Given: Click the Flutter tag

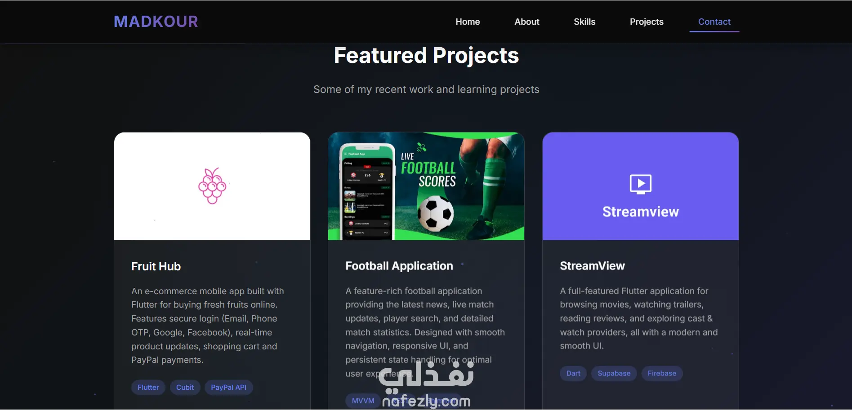Looking at the screenshot, I should click(x=148, y=388).
